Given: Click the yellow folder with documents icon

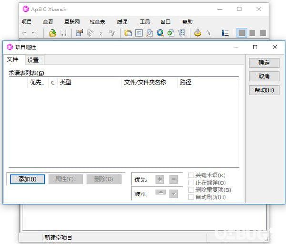Looking at the screenshot, I should pyautogui.click(x=128, y=33).
